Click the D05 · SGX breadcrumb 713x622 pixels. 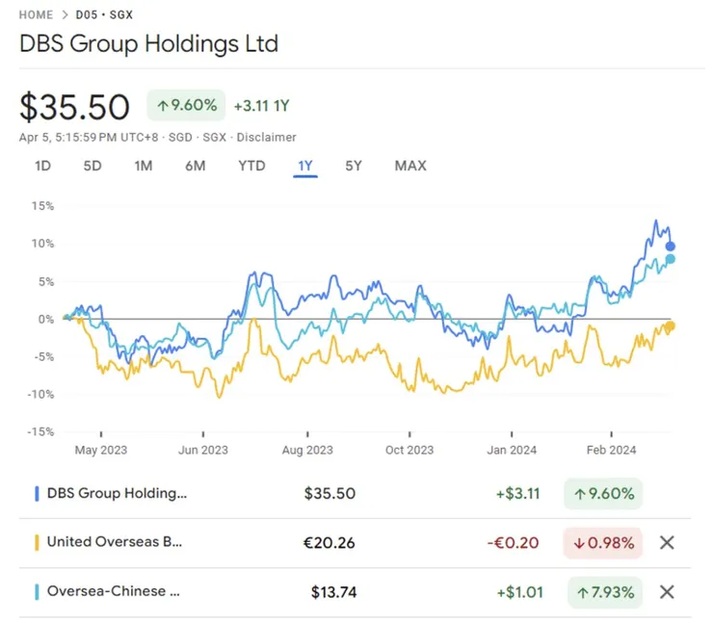pos(104,15)
